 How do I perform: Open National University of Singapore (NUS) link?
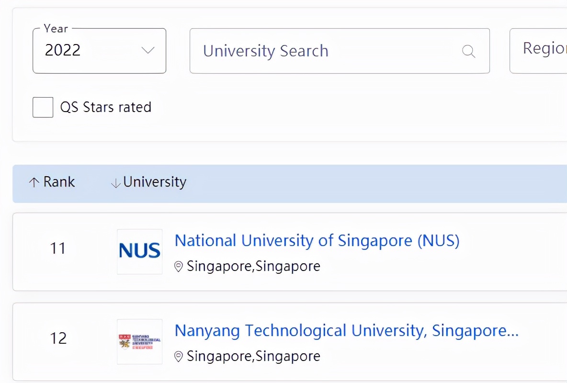(317, 240)
